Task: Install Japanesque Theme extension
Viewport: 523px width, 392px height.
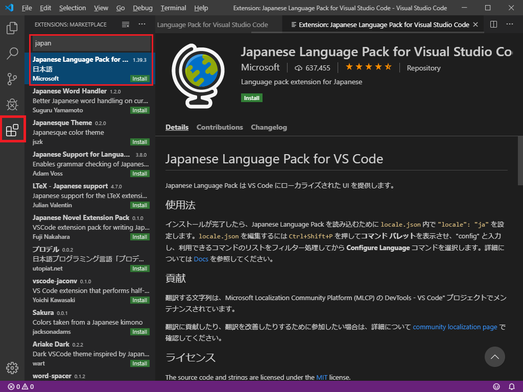Action: pos(139,142)
